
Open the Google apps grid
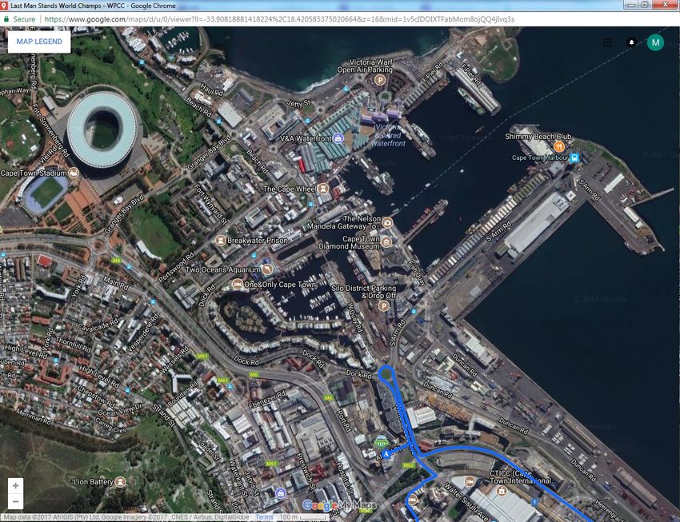(x=607, y=42)
